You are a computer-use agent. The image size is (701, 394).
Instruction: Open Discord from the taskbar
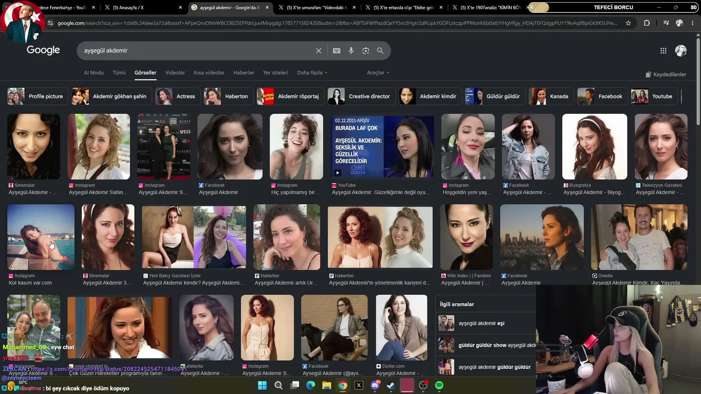tap(375, 385)
